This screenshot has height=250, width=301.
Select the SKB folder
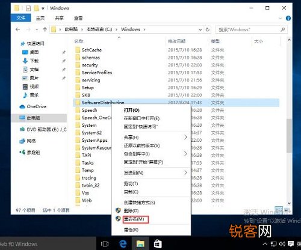86,95
